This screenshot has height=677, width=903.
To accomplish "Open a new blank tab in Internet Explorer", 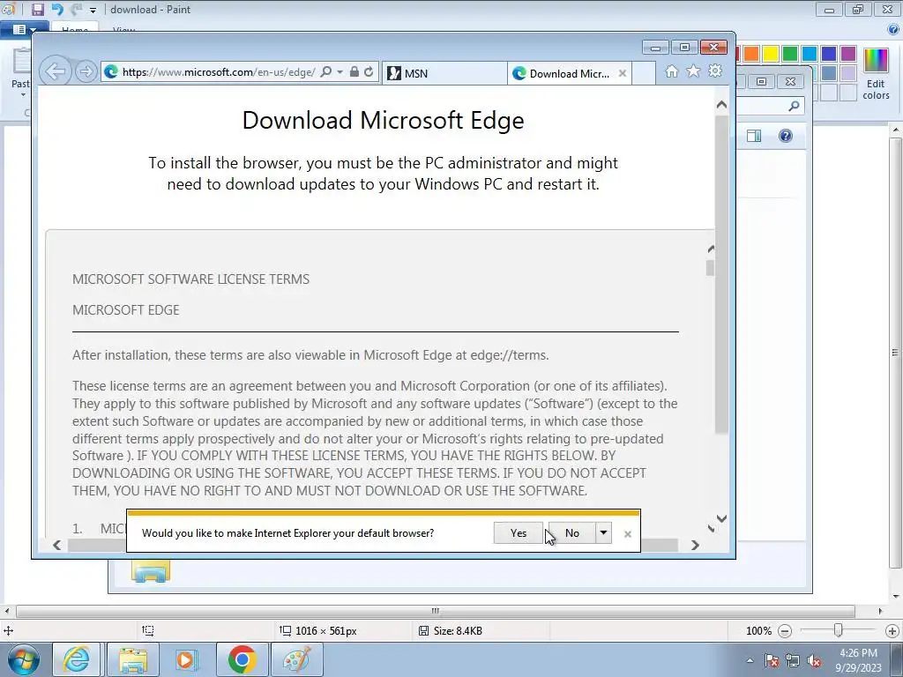I will tap(644, 73).
